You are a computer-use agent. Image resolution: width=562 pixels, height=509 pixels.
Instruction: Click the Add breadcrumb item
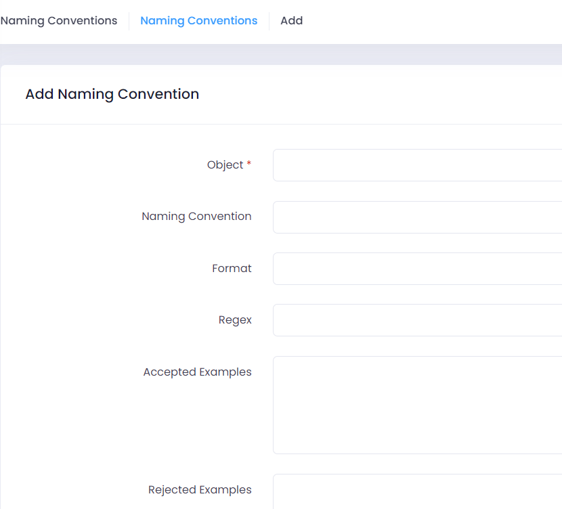click(x=291, y=21)
